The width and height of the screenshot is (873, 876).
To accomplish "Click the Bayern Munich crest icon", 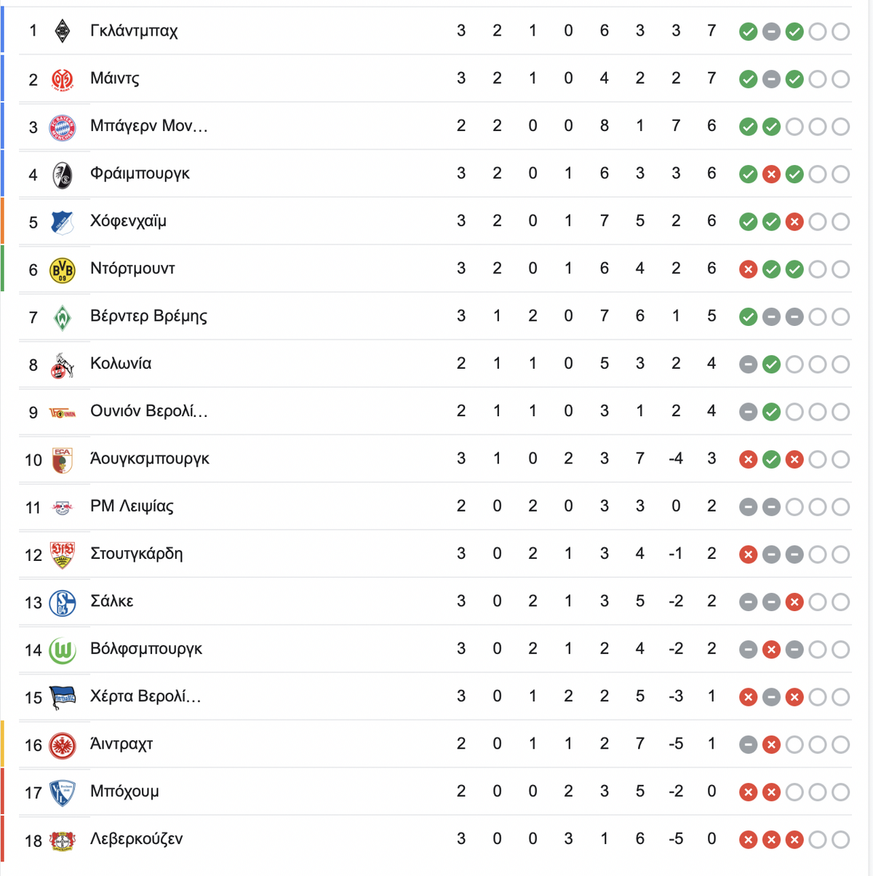I will click(63, 127).
